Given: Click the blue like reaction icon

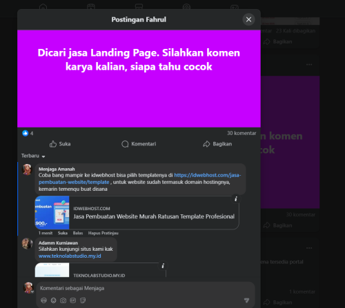Looking at the screenshot, I should pos(26,133).
